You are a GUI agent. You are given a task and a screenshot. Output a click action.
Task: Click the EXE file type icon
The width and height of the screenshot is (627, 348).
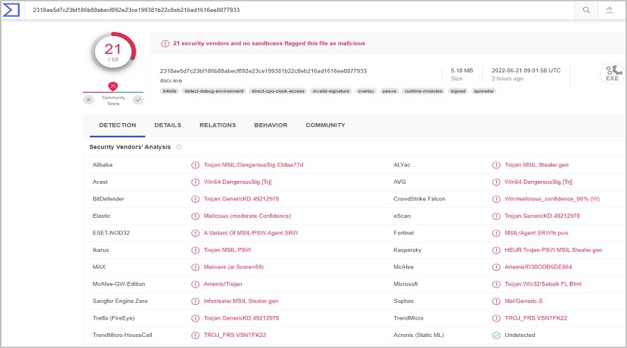[612, 73]
